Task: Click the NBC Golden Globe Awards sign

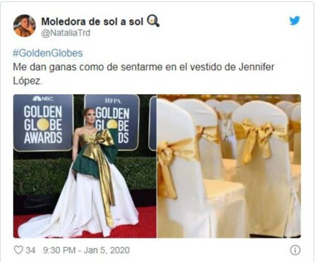Action: tap(43, 122)
